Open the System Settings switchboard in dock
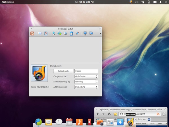Screen dimensions: 169x127 (110, 122)
